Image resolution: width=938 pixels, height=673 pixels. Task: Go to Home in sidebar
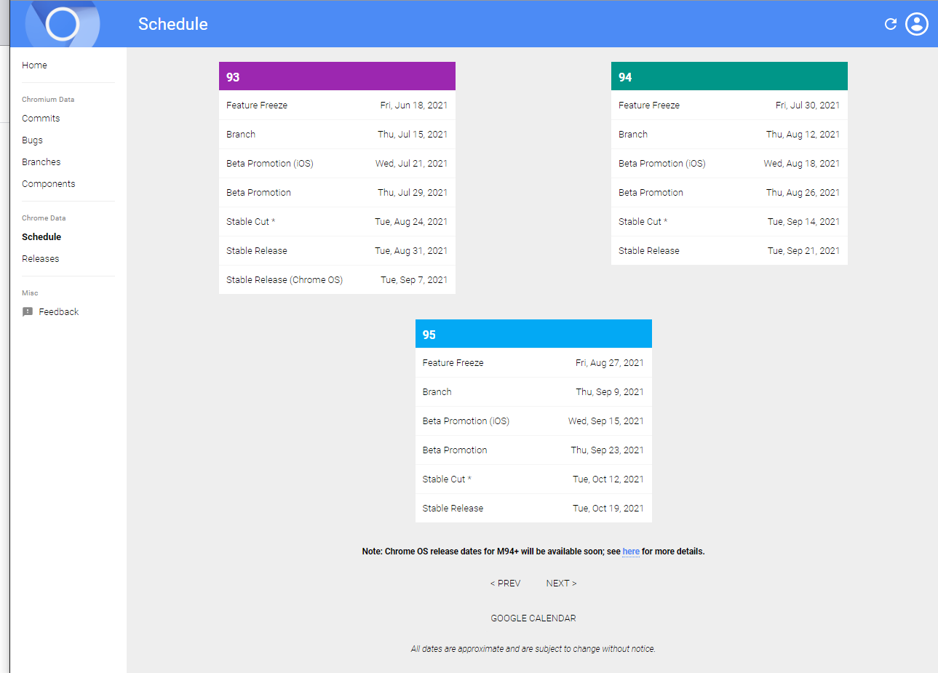(34, 65)
